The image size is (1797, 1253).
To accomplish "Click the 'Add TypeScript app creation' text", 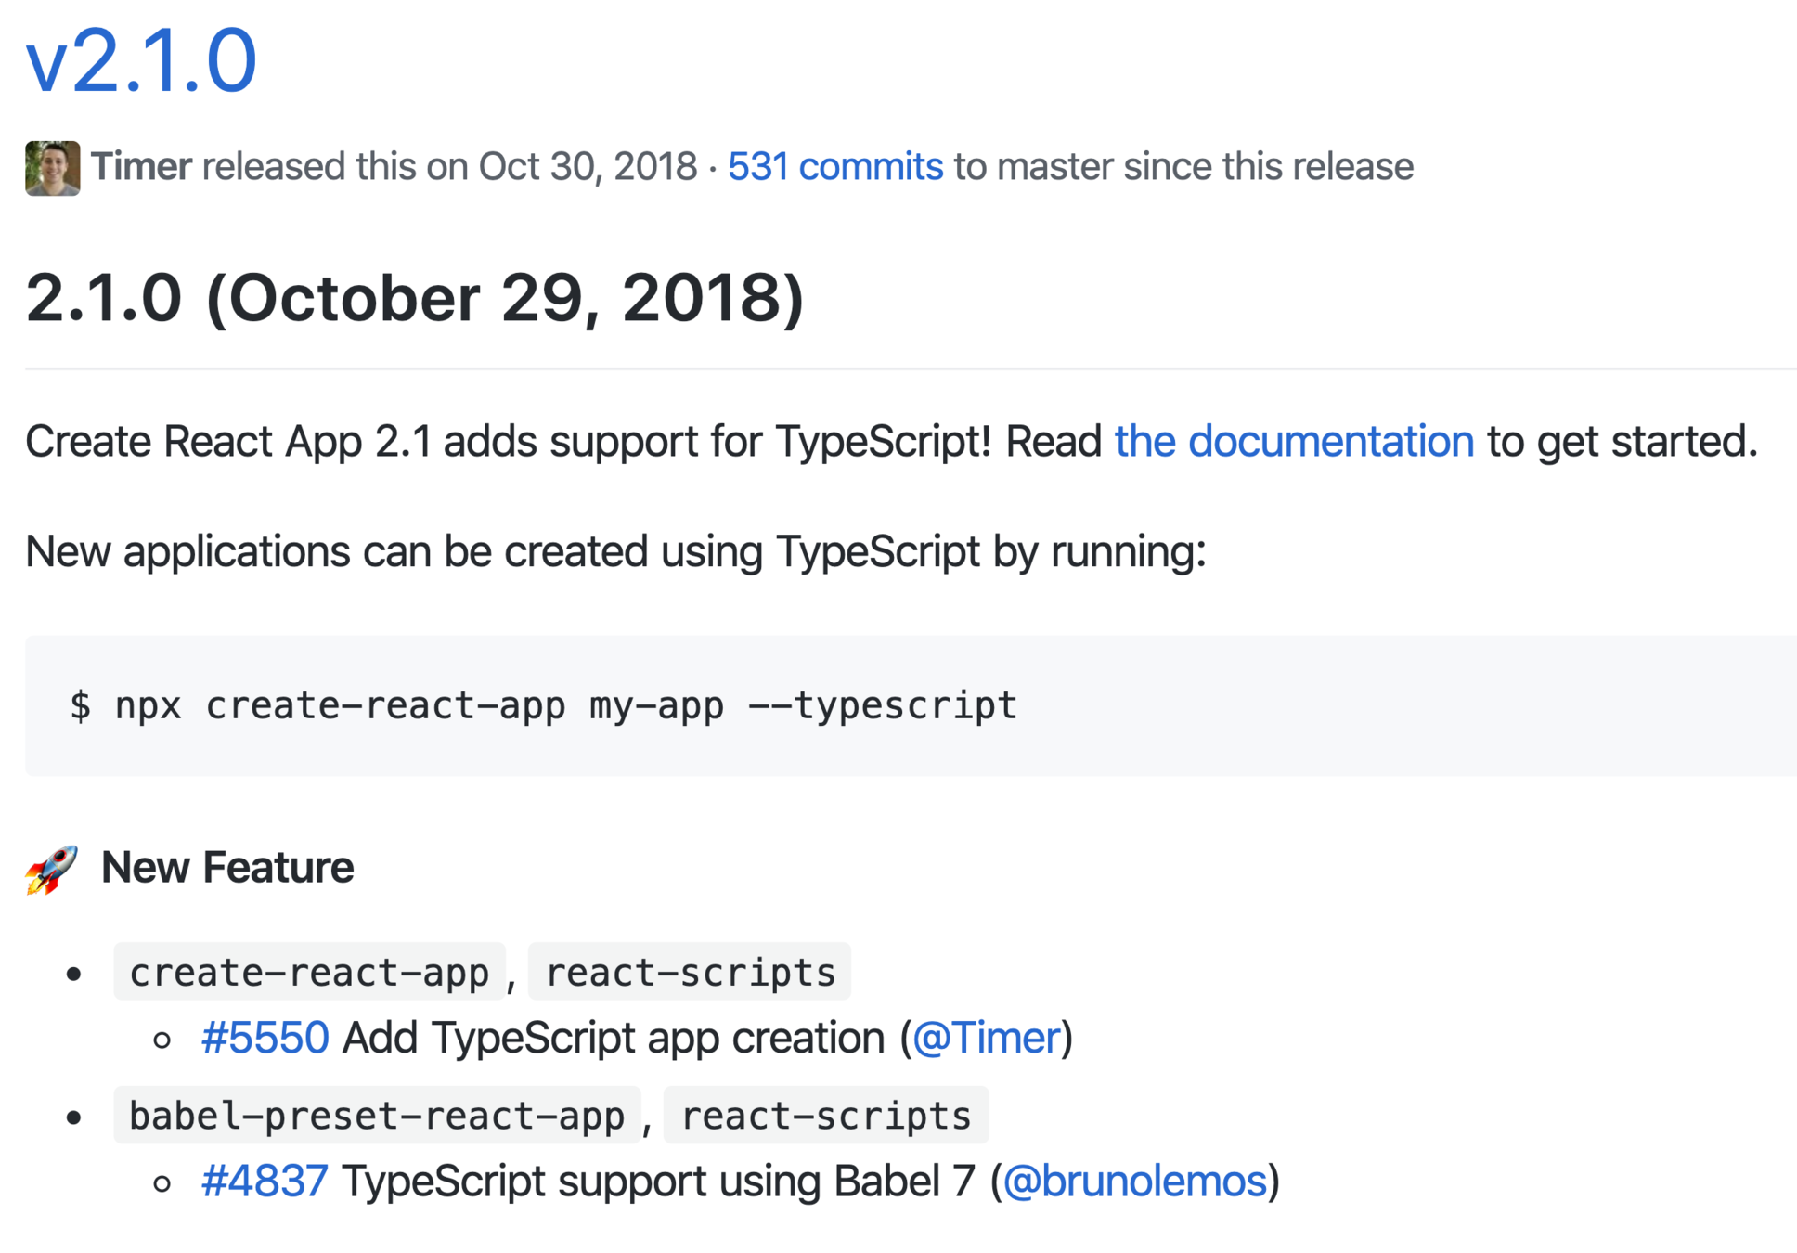I will [x=613, y=1038].
